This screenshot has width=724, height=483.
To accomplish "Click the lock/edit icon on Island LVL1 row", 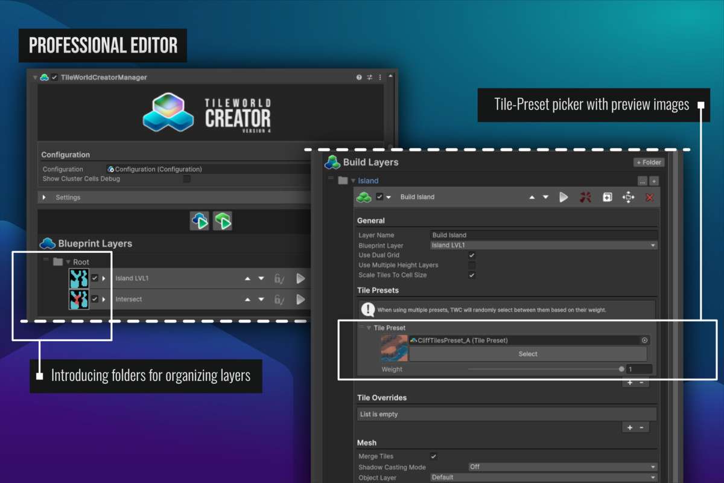I will (x=279, y=279).
